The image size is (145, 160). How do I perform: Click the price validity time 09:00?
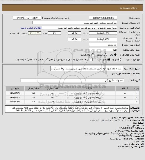pos(74,39)
